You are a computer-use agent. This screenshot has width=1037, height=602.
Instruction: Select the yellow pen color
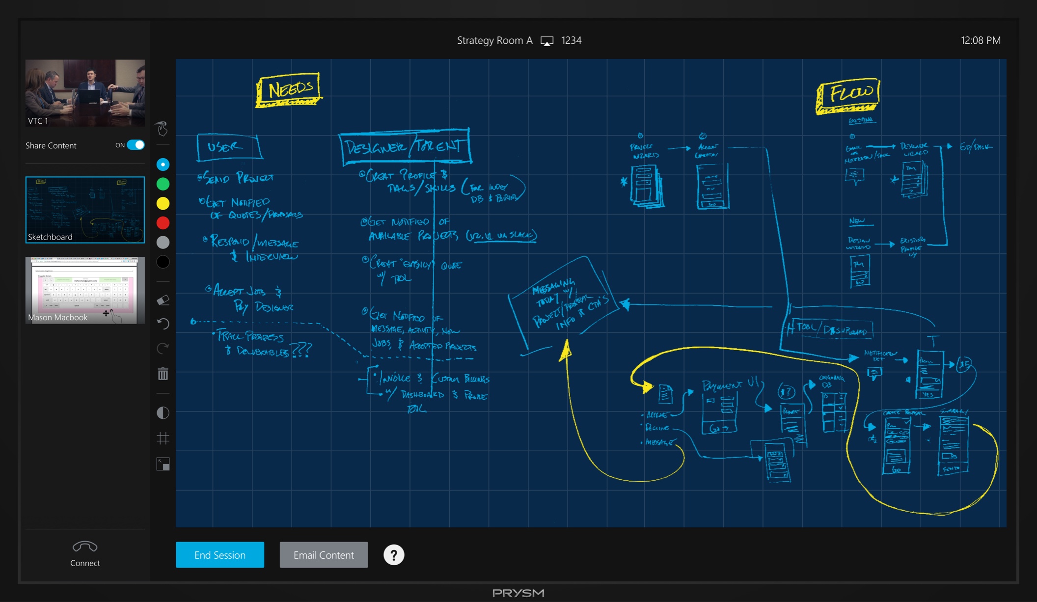click(163, 203)
